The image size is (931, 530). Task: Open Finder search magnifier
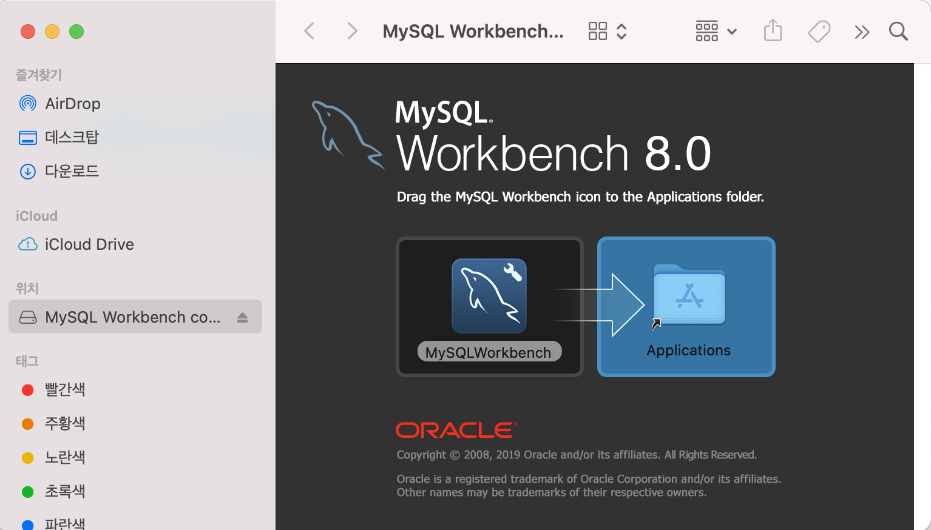(x=898, y=31)
